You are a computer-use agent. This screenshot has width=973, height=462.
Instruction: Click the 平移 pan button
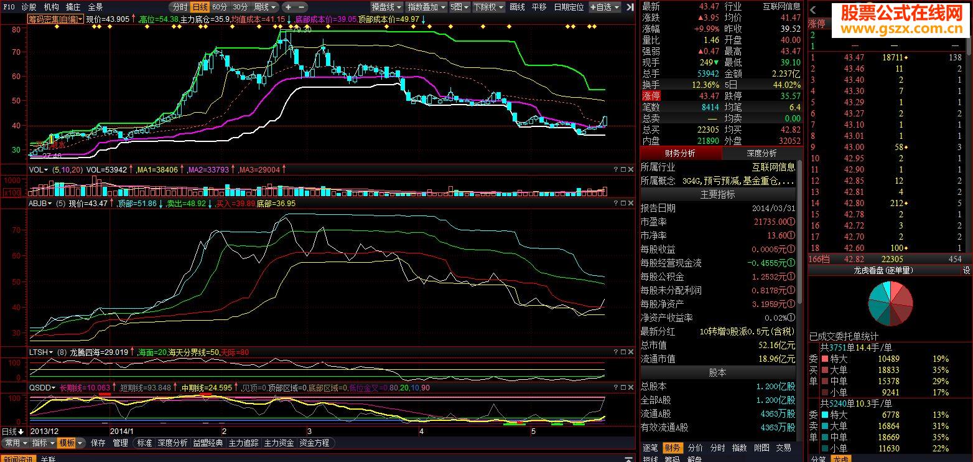tap(539, 7)
